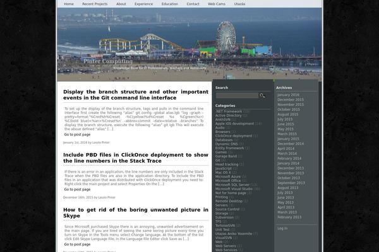Open the Contact page
The image size is (379, 252).
[x=193, y=4]
